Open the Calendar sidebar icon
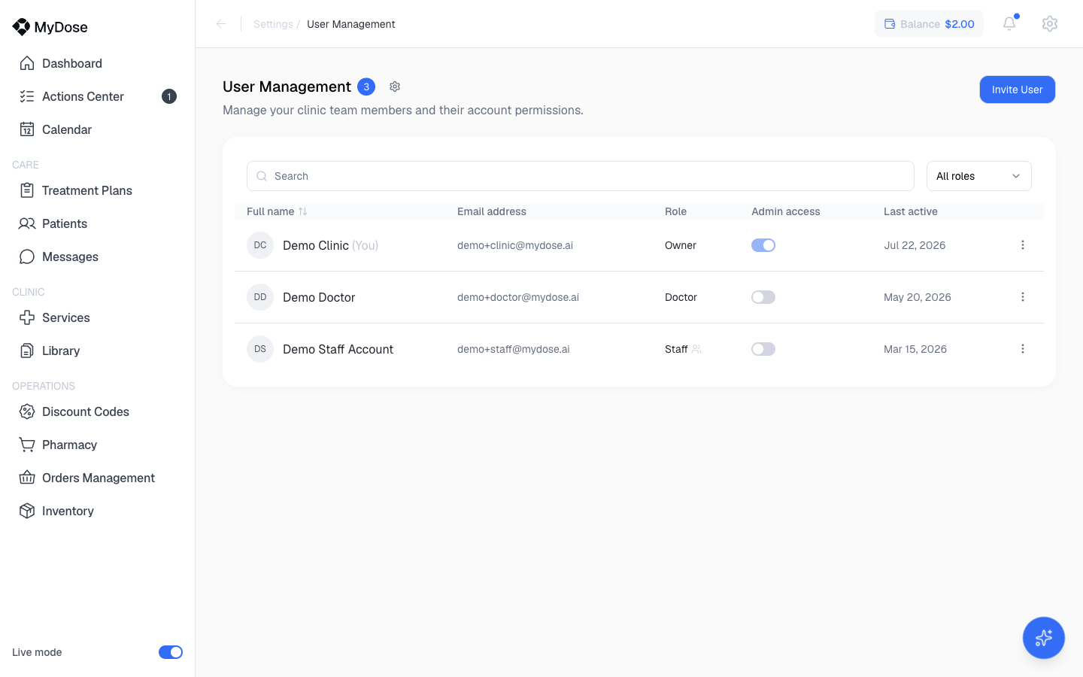 27,129
